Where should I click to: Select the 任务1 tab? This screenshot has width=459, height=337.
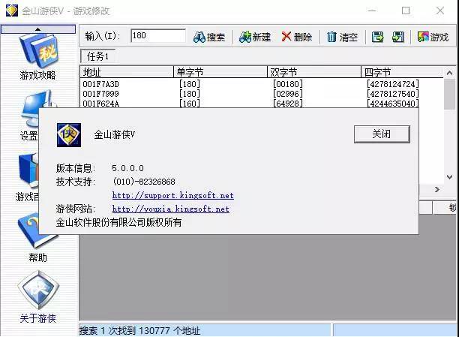[x=97, y=56]
